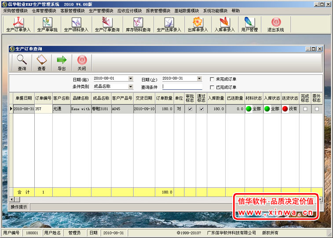Click the 180001 user number in status bar
Viewport: 333px width, 238px height.
coord(32,233)
